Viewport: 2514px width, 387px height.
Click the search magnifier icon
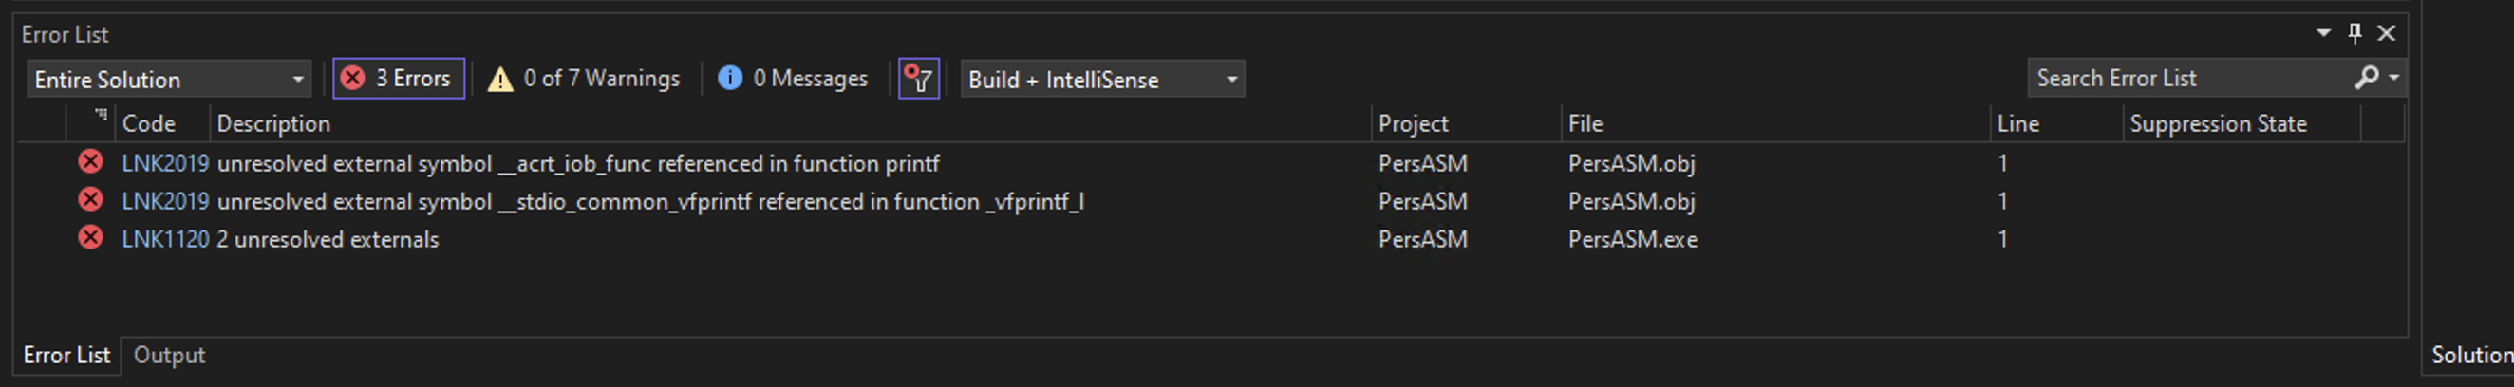[x=2367, y=78]
